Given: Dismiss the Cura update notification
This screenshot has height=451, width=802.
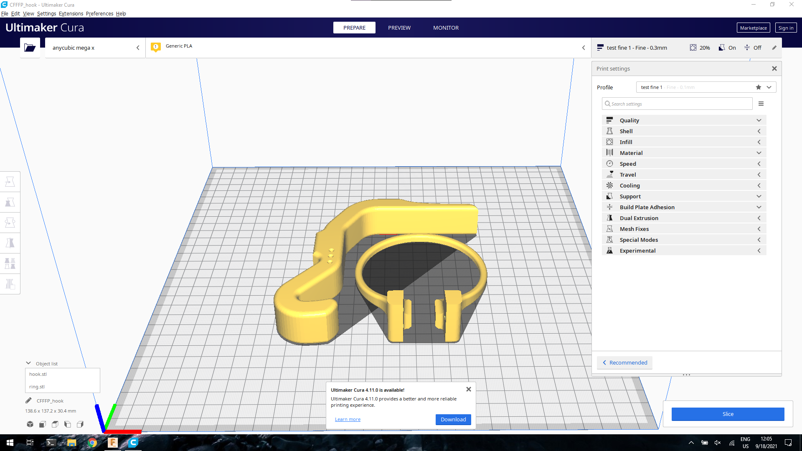Looking at the screenshot, I should 469,389.
